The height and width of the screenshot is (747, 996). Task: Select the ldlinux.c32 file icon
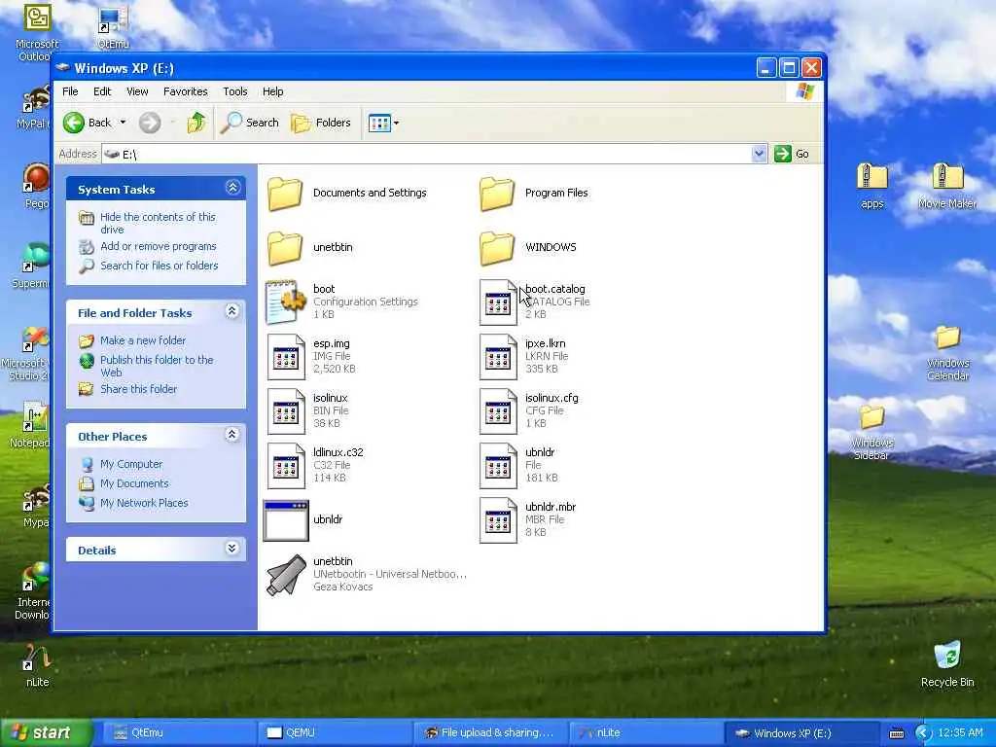click(286, 466)
